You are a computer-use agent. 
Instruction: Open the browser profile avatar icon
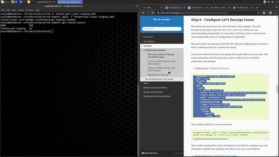click(270, 13)
